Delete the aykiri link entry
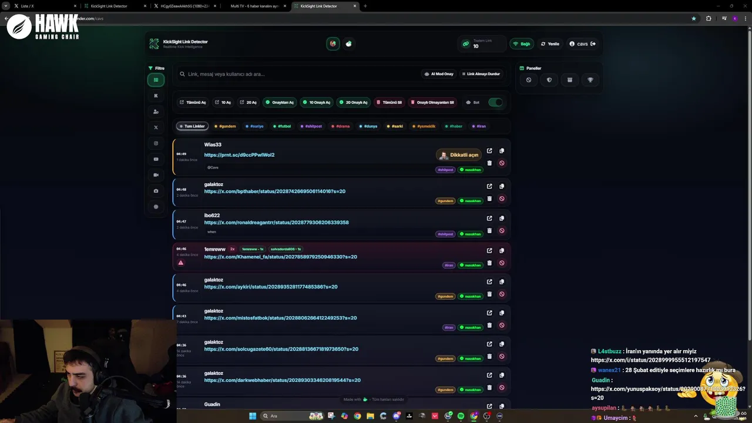This screenshot has width=752, height=423. [x=489, y=294]
